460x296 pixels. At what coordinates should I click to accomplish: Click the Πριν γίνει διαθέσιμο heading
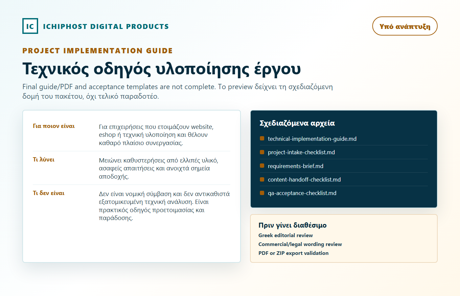click(292, 225)
